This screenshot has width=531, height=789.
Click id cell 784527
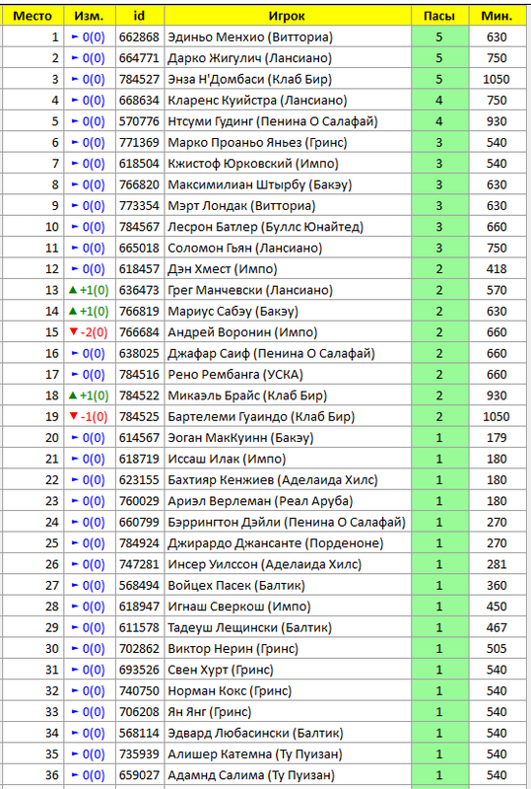[x=139, y=80]
